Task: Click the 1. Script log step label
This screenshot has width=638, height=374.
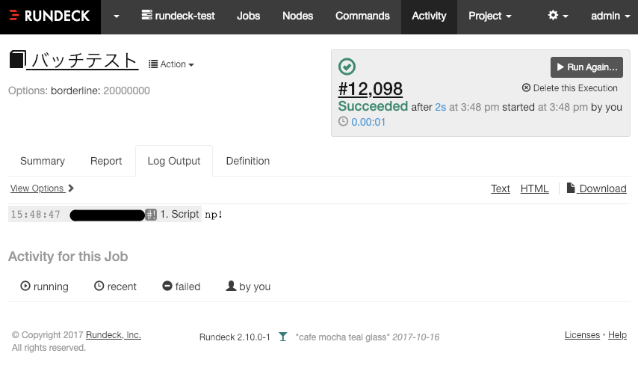Action: 179,215
